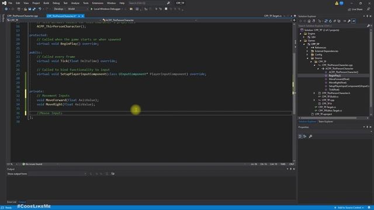The height and width of the screenshot is (210, 374).
Task: Click Solution Explorer search field
Action: (333, 26)
